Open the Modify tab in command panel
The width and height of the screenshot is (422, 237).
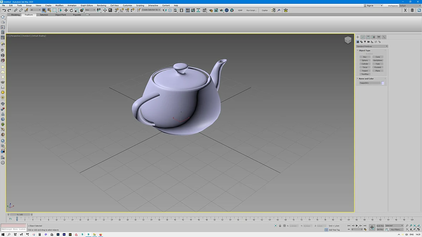pyautogui.click(x=363, y=37)
